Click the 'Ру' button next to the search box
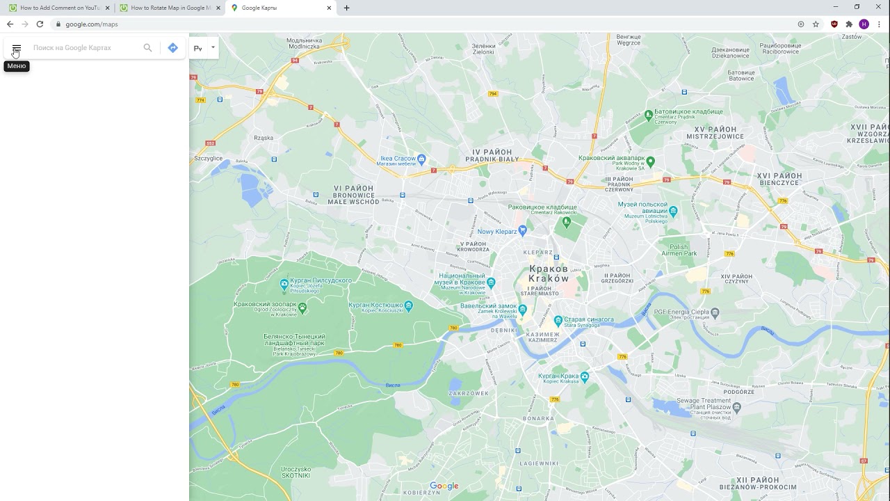 pyautogui.click(x=198, y=48)
